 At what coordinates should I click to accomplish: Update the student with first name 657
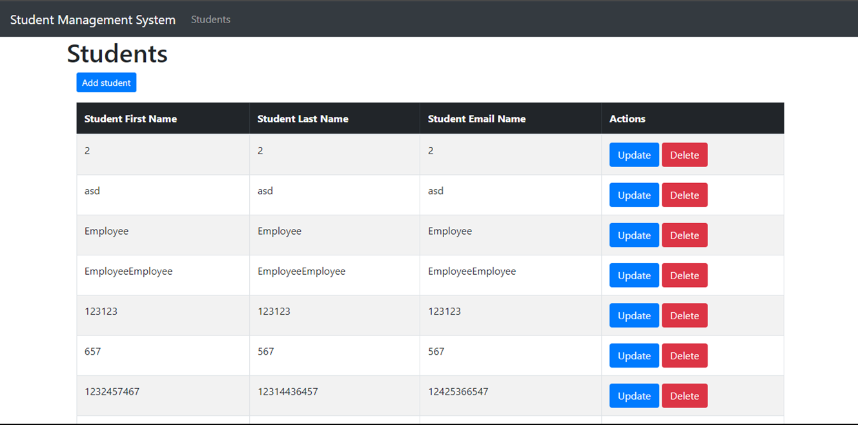(634, 356)
